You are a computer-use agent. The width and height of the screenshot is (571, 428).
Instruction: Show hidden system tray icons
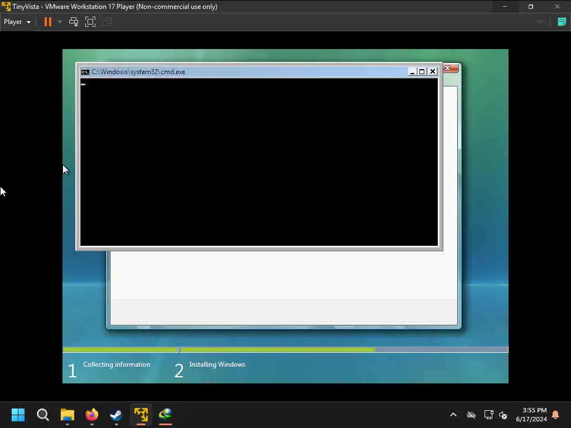pyautogui.click(x=453, y=415)
